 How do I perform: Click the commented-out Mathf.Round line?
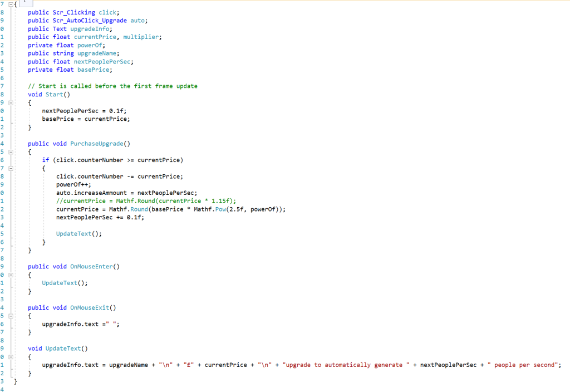[146, 201]
